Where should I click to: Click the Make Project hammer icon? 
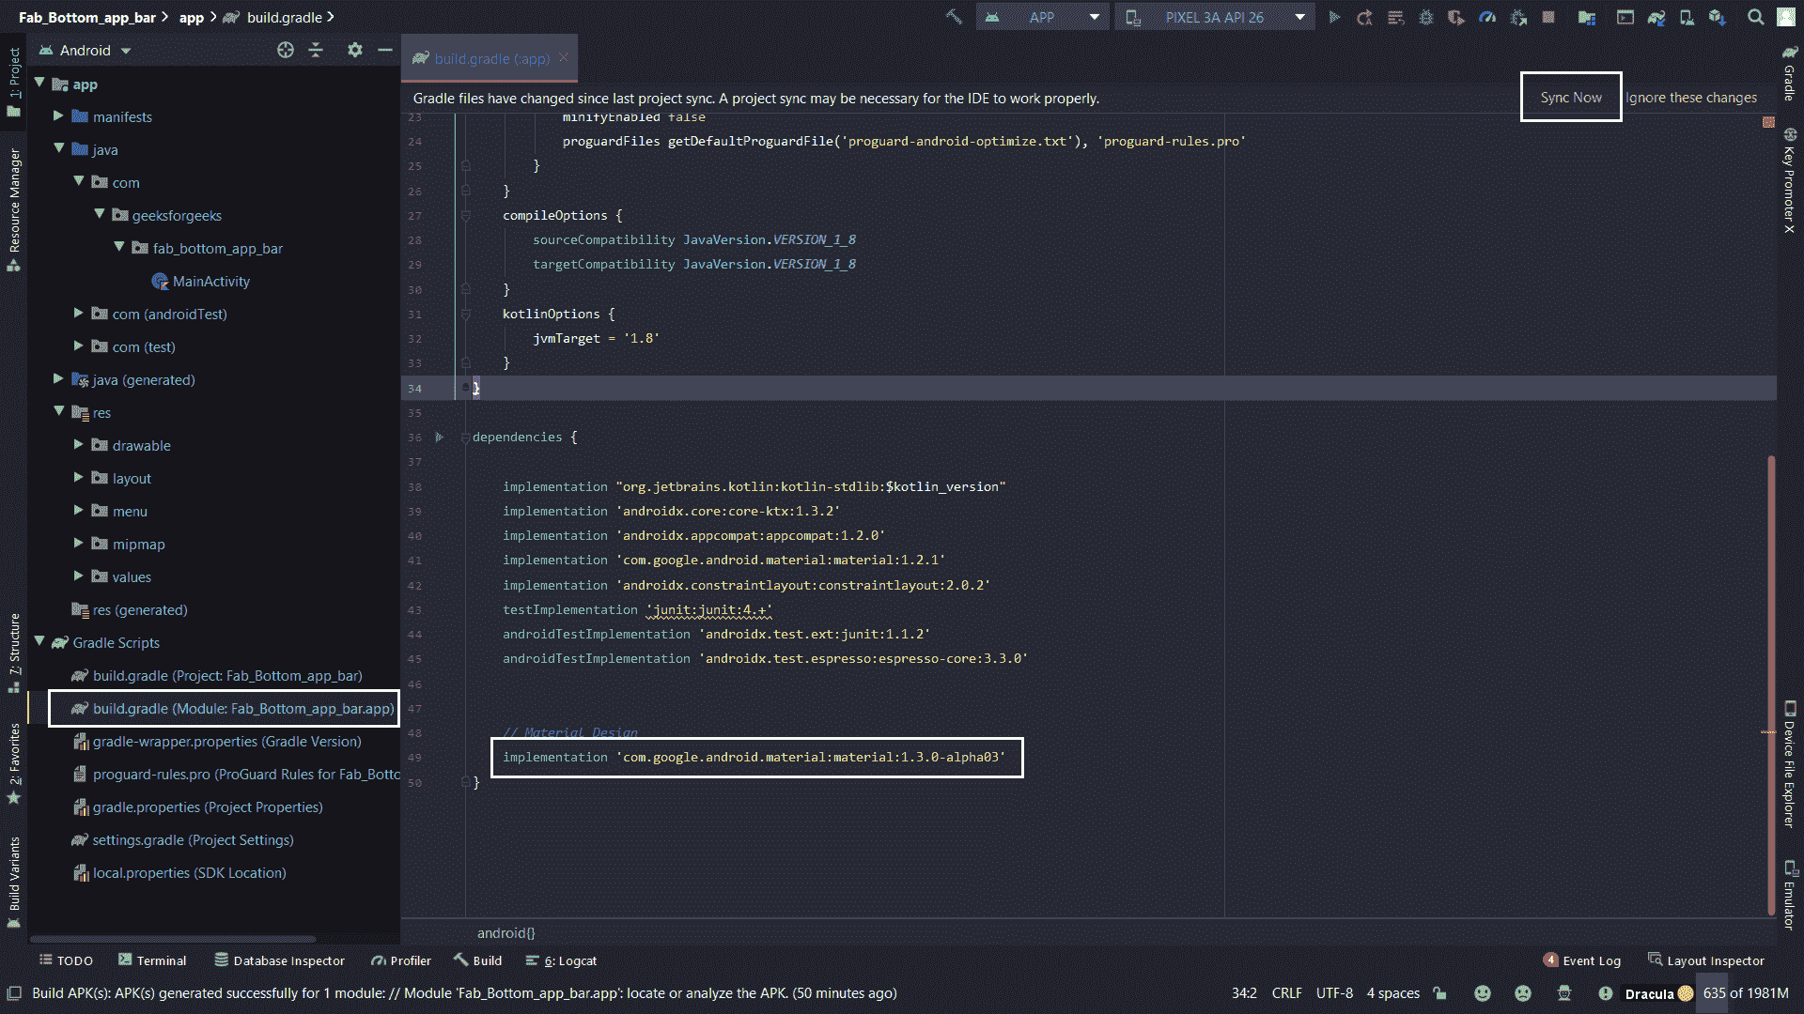954,17
